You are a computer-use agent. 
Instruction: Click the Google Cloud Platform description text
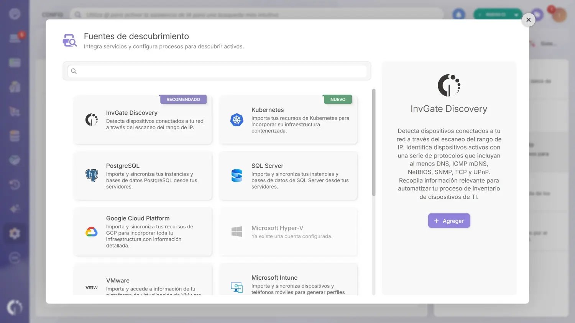click(149, 236)
